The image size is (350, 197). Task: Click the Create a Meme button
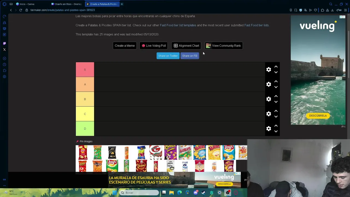(125, 46)
